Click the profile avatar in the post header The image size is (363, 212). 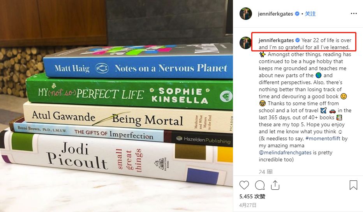[x=245, y=14]
